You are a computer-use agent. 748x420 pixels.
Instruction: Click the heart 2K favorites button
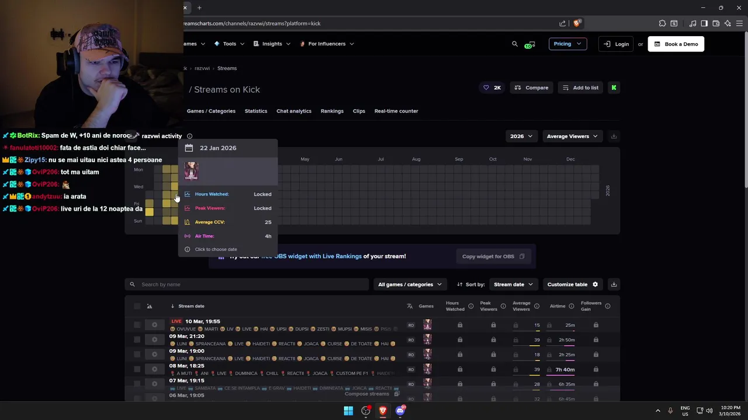point(491,87)
